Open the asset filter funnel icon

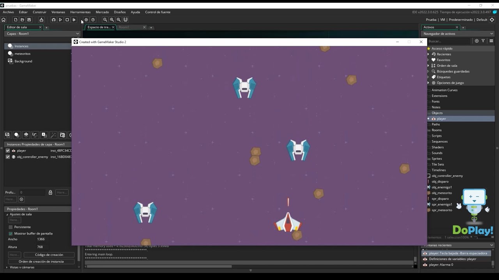483,41
